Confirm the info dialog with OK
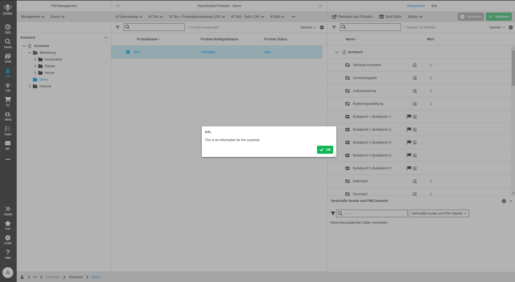 point(325,149)
